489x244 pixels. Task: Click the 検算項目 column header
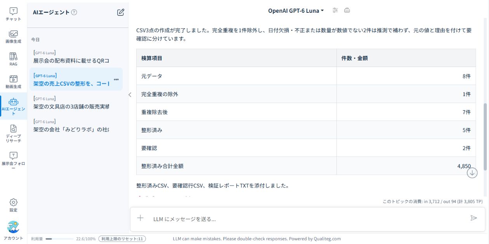pyautogui.click(x=236, y=58)
